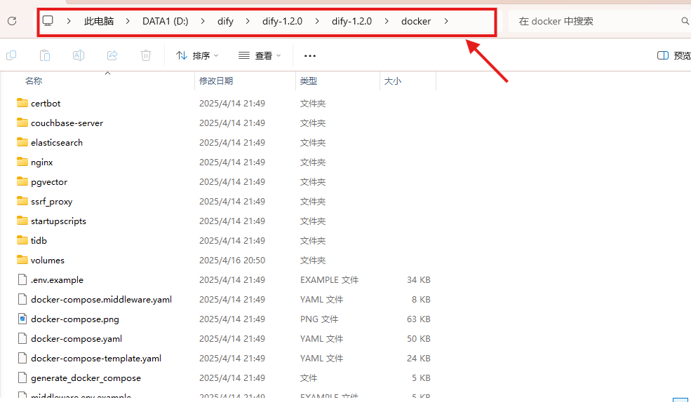The height and width of the screenshot is (402, 691).
Task: Navigate to docker breadcrumb
Action: pos(416,21)
